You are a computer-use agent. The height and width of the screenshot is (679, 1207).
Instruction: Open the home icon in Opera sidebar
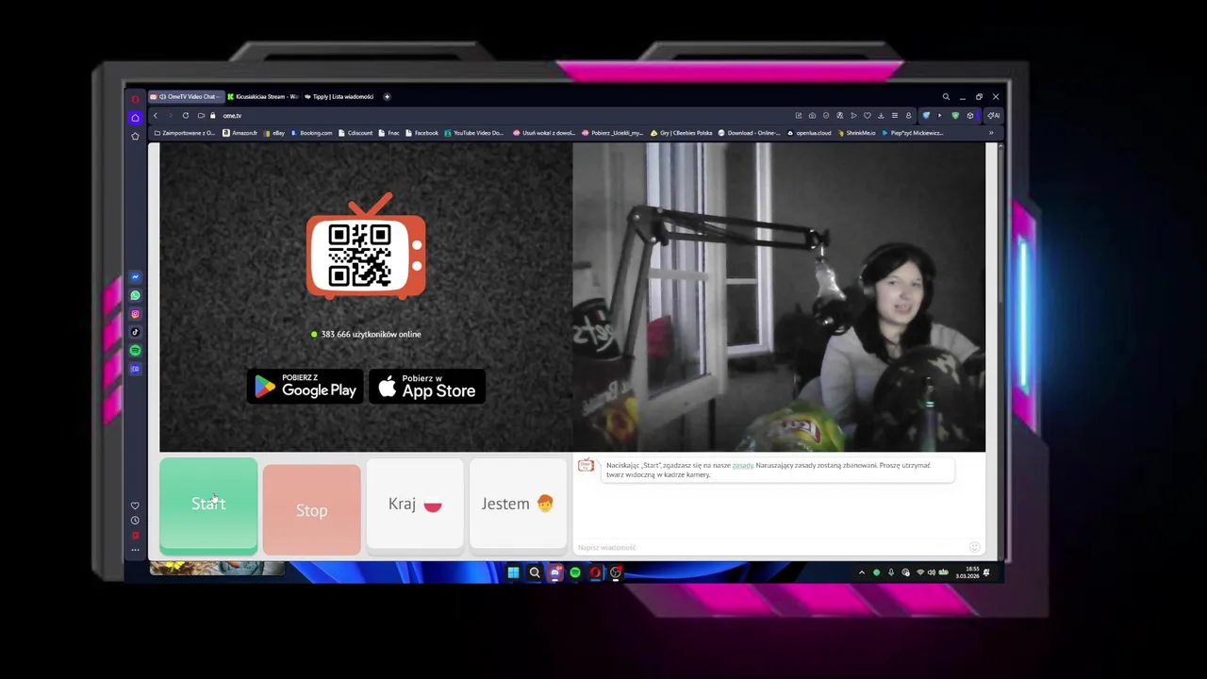(135, 118)
